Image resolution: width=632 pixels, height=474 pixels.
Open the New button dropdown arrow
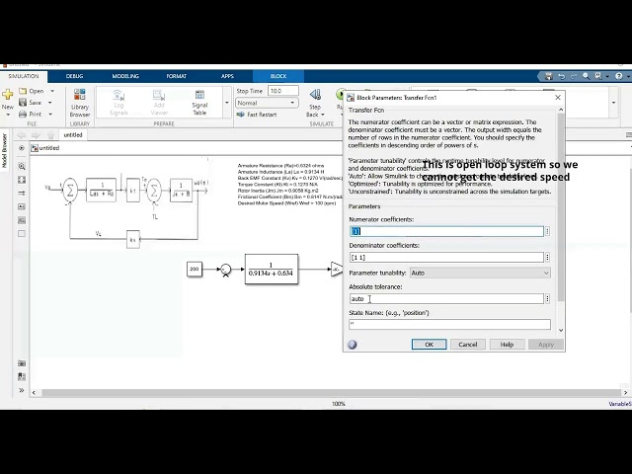pyautogui.click(x=8, y=115)
